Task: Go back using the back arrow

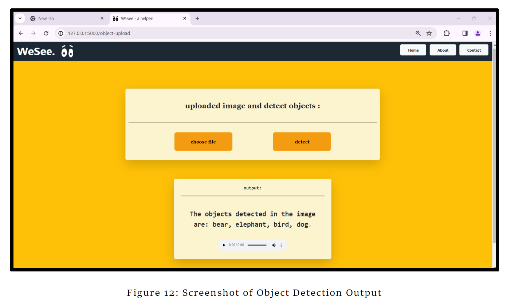Action: pyautogui.click(x=21, y=33)
